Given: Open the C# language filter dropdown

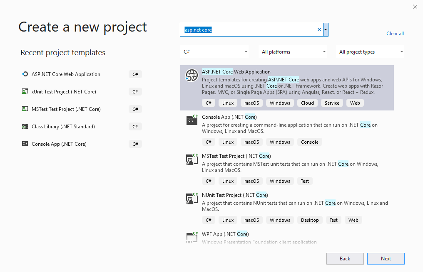Looking at the screenshot, I should tap(214, 51).
